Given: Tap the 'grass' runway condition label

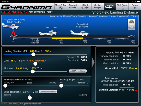Looking at the screenshot, I should (30, 83).
